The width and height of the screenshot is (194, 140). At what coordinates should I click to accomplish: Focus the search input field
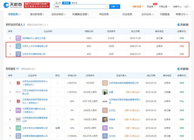coord(81,7)
